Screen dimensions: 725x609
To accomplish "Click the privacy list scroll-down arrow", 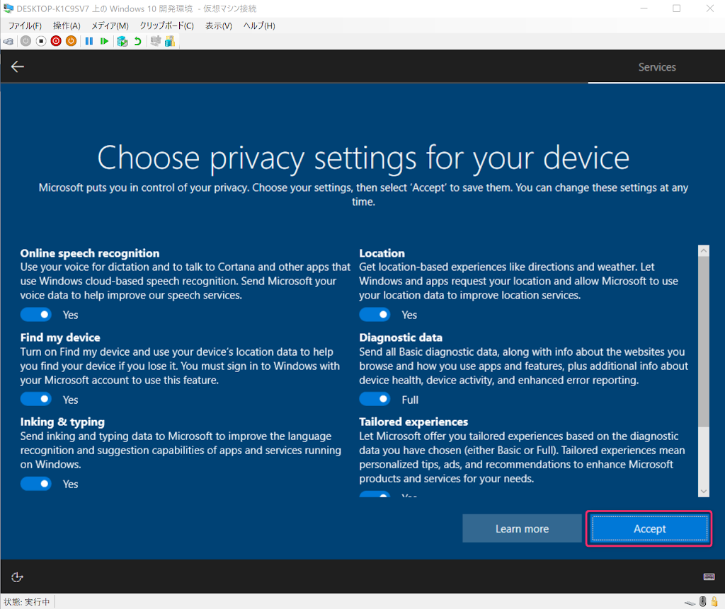I will [x=704, y=491].
